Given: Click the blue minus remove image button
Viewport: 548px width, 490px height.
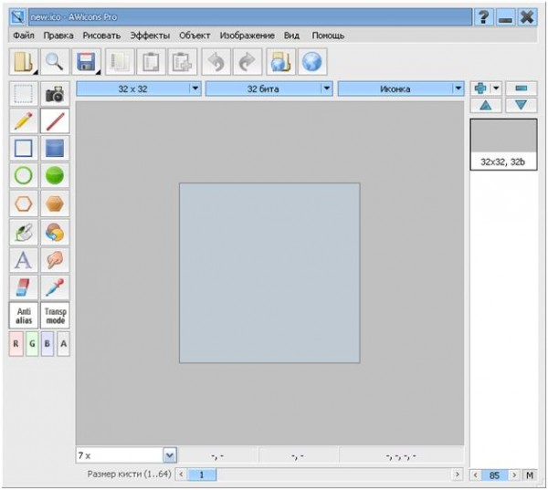Looking at the screenshot, I should point(522,89).
